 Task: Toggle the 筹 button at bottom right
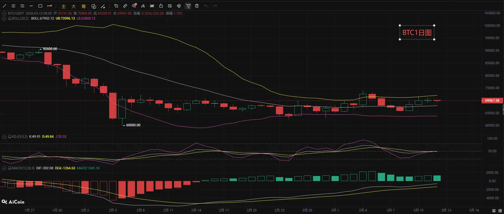(x=494, y=211)
